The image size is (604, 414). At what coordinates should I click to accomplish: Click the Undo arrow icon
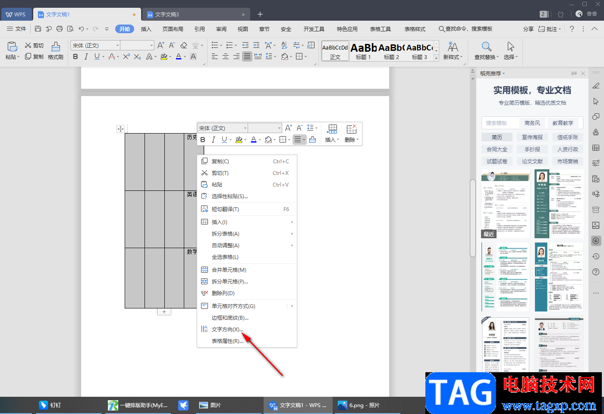(x=81, y=29)
